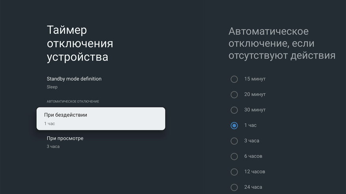Click the "30 минут" text label
Viewport: 346px width, 194px height.
pos(255,110)
